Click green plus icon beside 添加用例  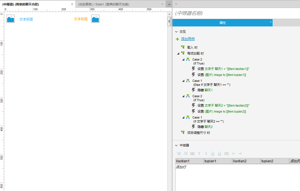pyautogui.click(x=177, y=39)
